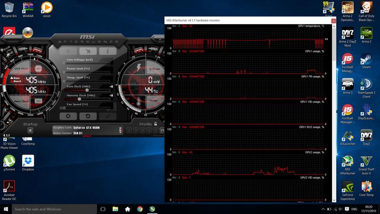The height and width of the screenshot is (214, 380).
Task: Click the reset to defaults arrow button
Action: (x=88, y=116)
